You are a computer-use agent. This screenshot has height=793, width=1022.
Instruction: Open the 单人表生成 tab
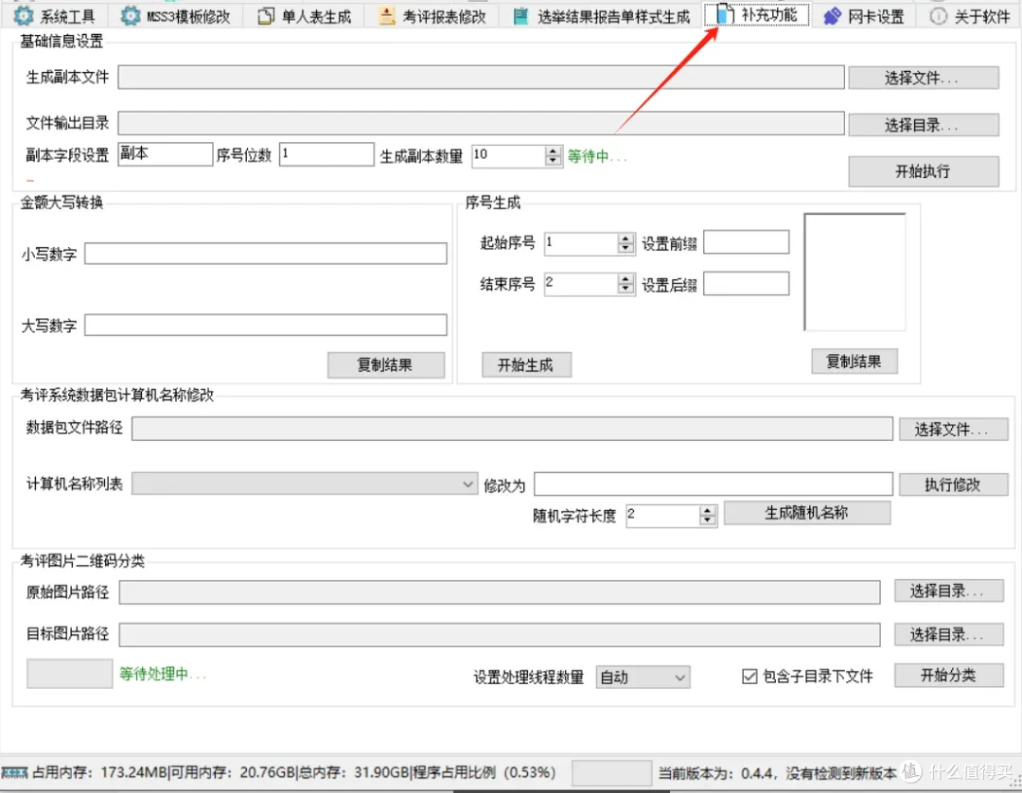pyautogui.click(x=305, y=16)
